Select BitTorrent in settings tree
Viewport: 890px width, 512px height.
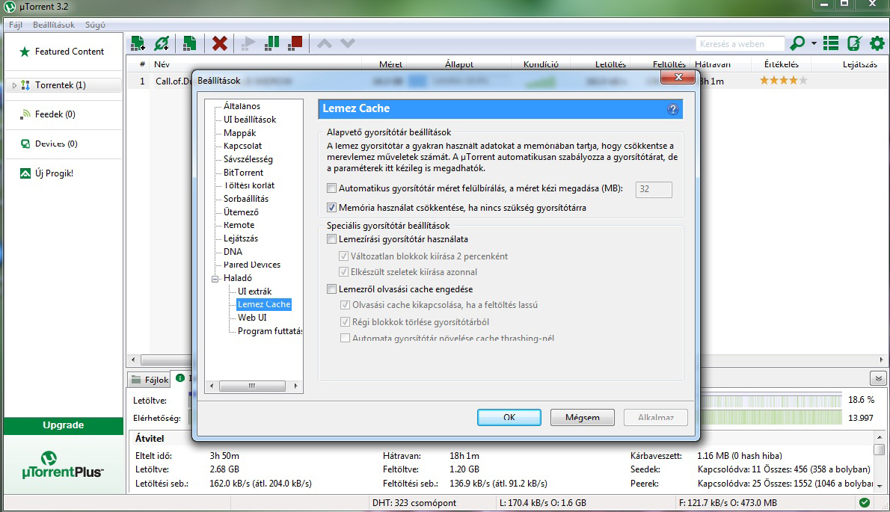click(243, 173)
